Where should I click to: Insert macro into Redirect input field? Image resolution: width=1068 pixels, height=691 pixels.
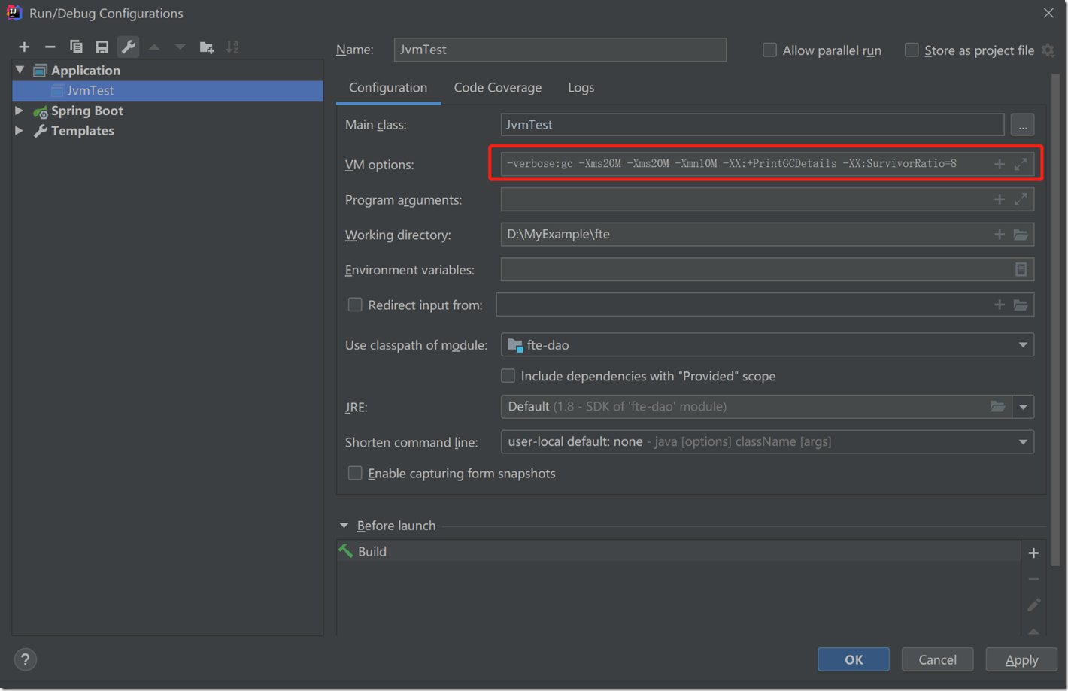pyautogui.click(x=999, y=305)
